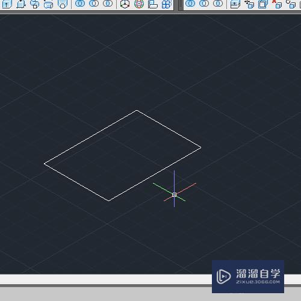
Task: Select the Extrude Faces tool
Action: coord(235,4)
